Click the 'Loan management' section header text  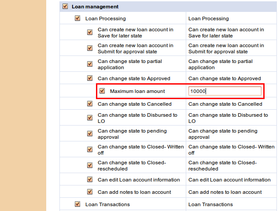95,7
